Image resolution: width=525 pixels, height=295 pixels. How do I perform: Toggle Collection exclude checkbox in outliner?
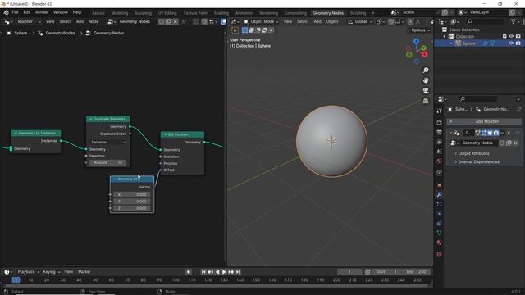504,36
